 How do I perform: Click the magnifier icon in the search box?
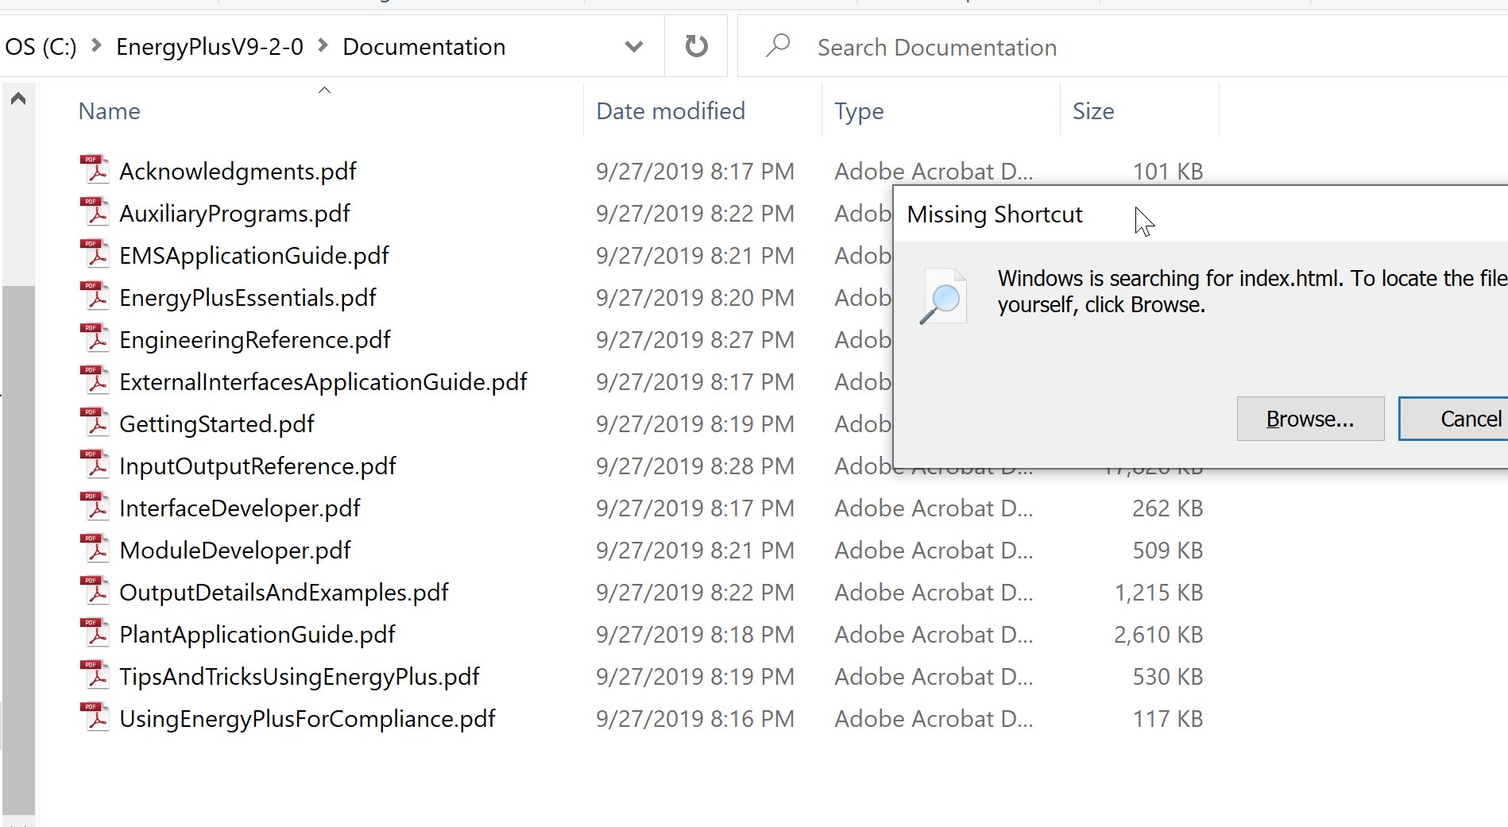776,46
